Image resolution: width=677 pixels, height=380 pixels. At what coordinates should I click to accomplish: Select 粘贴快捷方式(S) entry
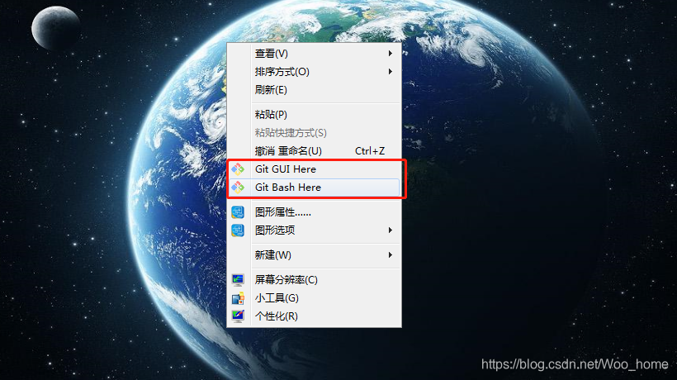point(314,132)
